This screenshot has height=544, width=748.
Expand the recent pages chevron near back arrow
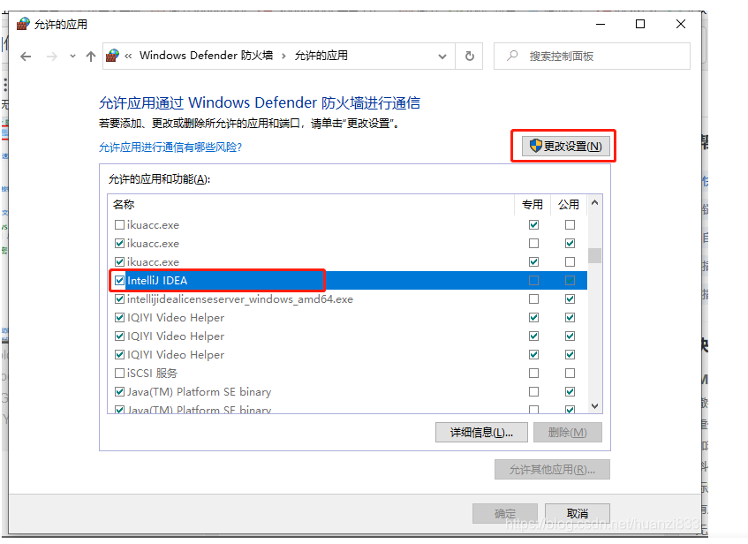[x=71, y=56]
